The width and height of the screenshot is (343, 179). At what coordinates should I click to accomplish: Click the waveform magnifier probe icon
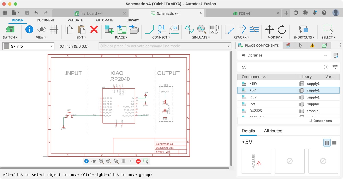pyautogui.click(x=202, y=29)
